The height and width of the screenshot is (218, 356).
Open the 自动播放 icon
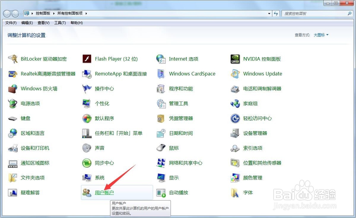click(161, 193)
